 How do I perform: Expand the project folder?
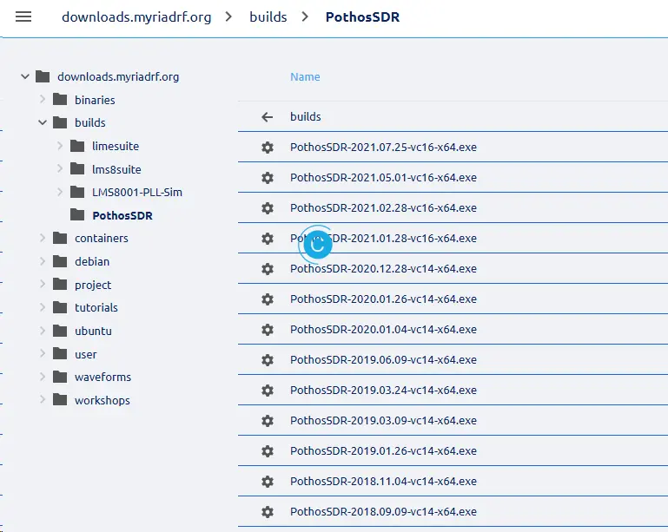pos(43,285)
